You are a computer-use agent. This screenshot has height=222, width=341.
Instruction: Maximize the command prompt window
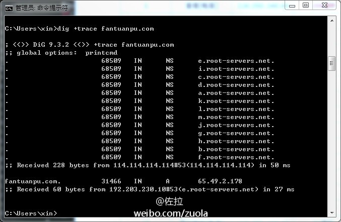(x=306, y=5)
